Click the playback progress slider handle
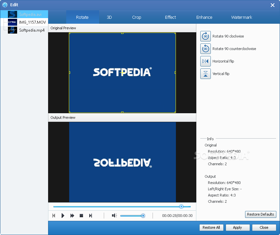Image resolution: width=280 pixels, height=235 pixels. (181, 206)
